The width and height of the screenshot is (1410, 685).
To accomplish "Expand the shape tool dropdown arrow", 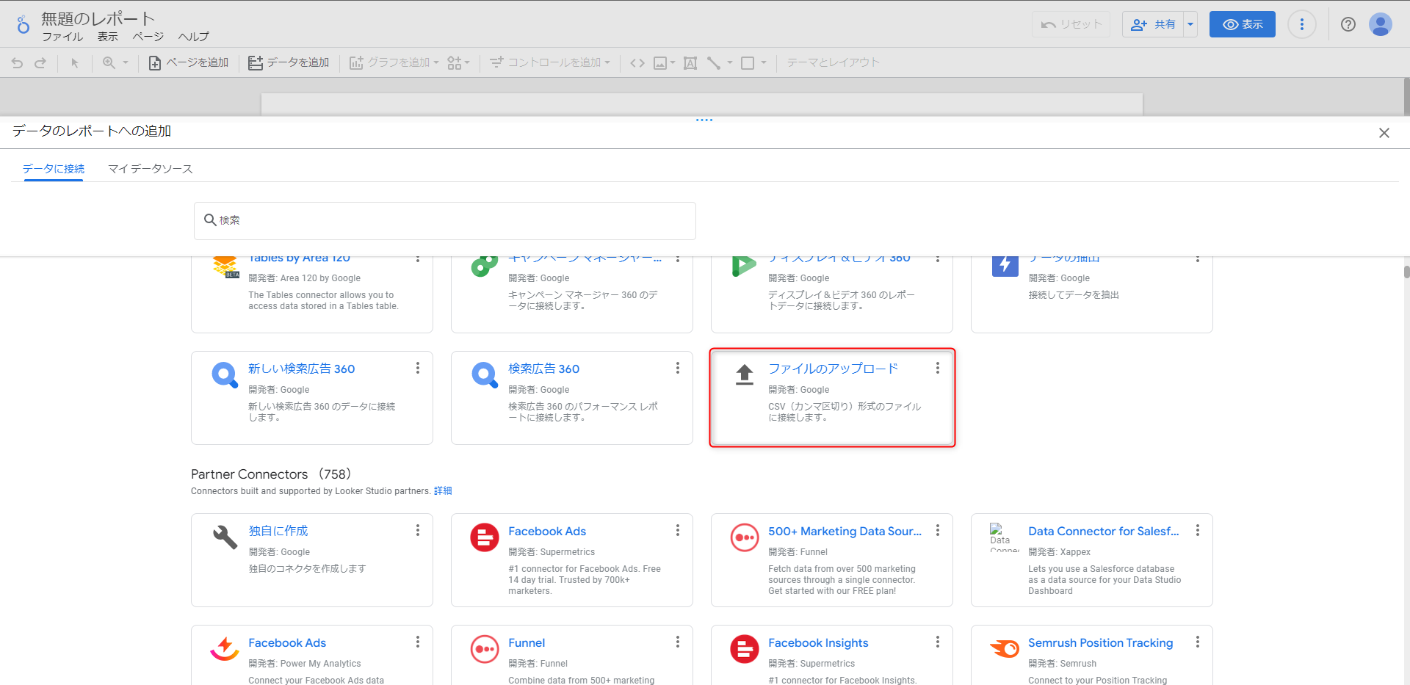I will click(764, 63).
